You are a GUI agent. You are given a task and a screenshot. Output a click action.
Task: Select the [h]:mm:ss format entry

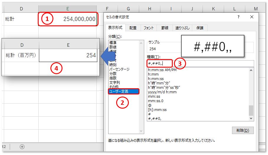[157, 110]
